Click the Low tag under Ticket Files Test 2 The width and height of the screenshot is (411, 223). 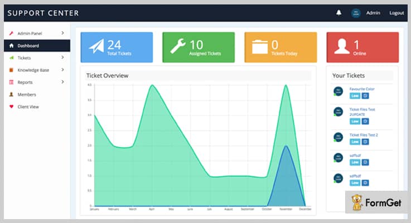pos(355,142)
